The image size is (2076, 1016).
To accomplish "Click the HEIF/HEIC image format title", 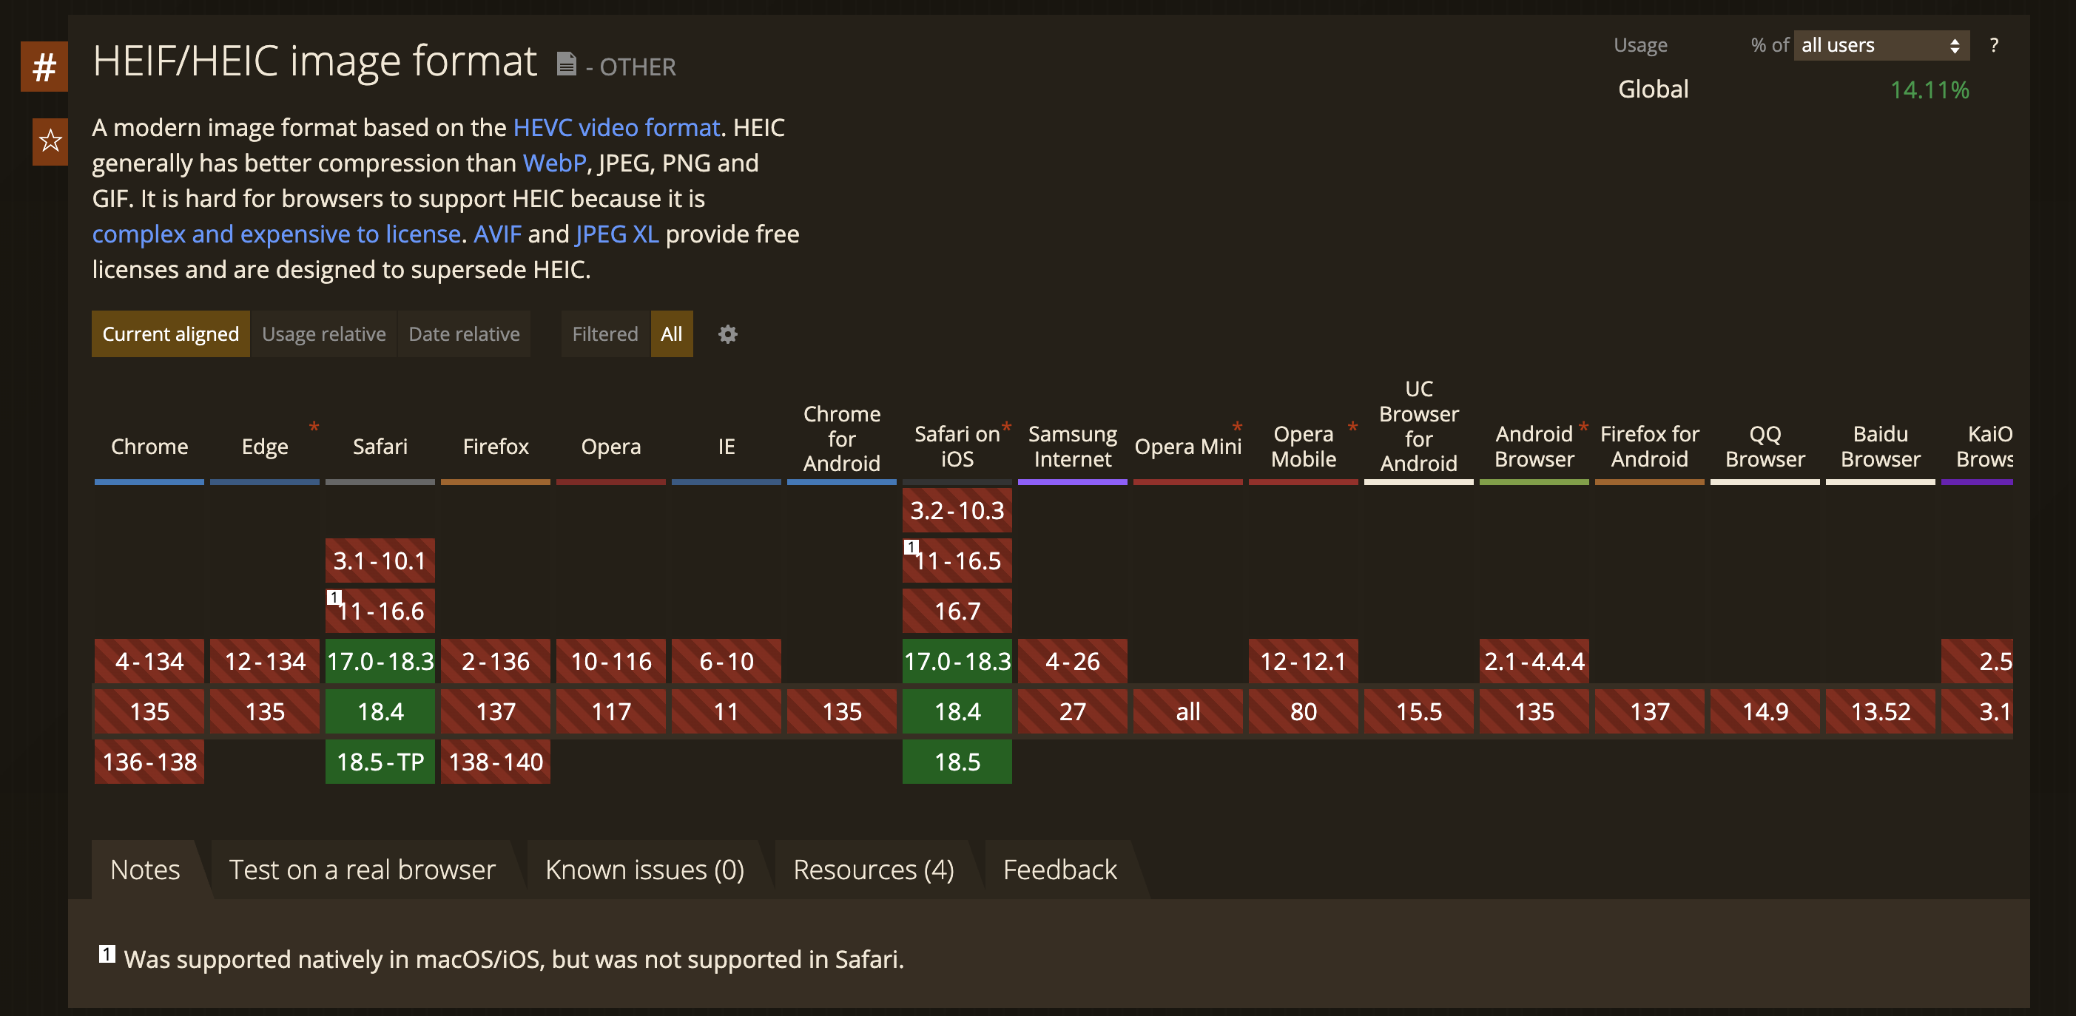I will tap(315, 62).
